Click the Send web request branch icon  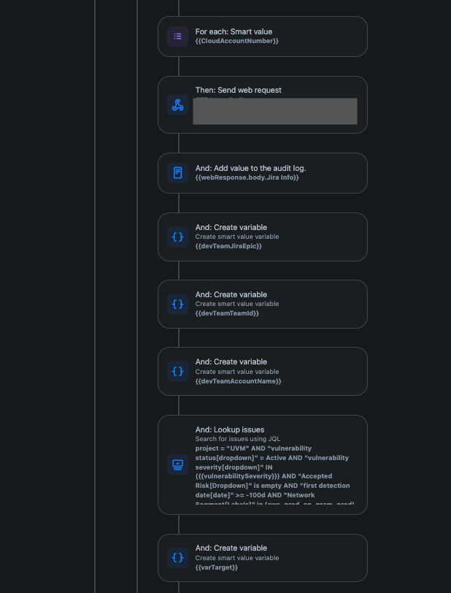tap(177, 104)
